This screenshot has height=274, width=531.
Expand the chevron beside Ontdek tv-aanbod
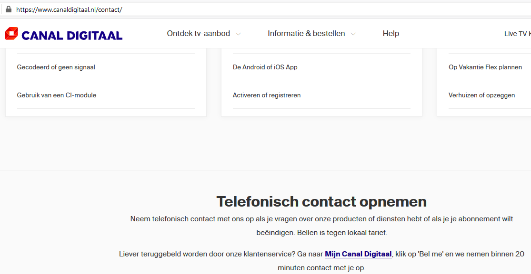click(x=239, y=34)
